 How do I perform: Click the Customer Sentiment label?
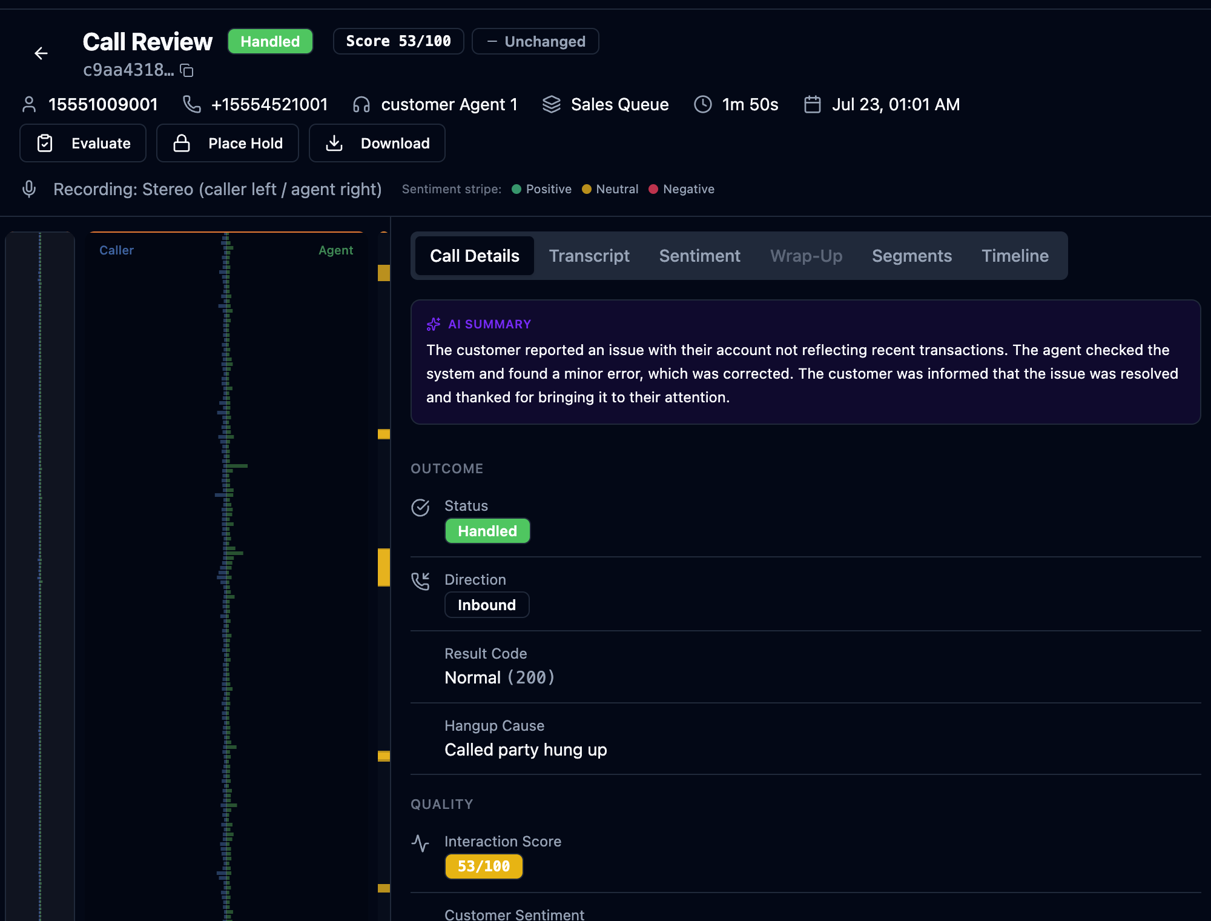click(x=514, y=914)
